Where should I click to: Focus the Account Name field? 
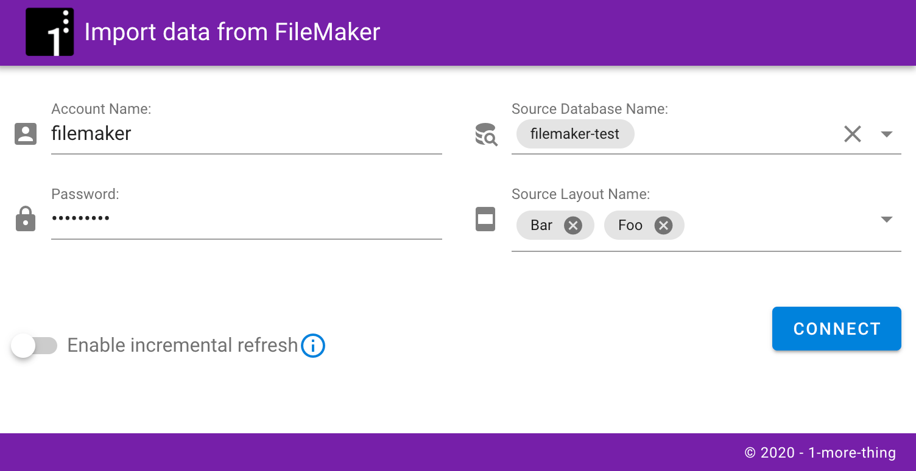(x=247, y=134)
